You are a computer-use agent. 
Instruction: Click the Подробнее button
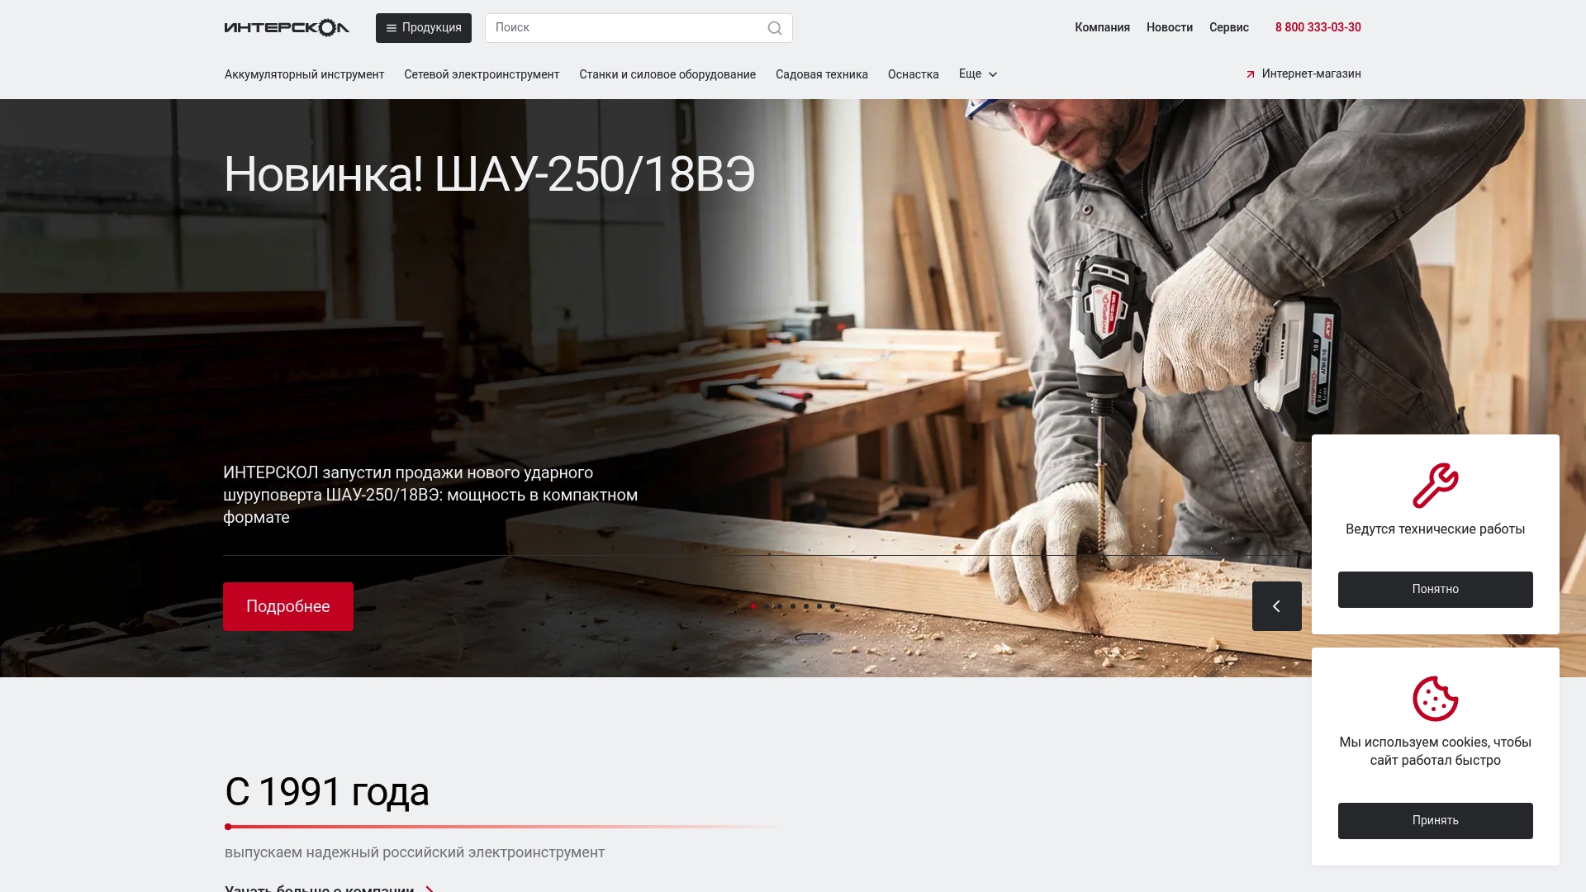tap(288, 606)
